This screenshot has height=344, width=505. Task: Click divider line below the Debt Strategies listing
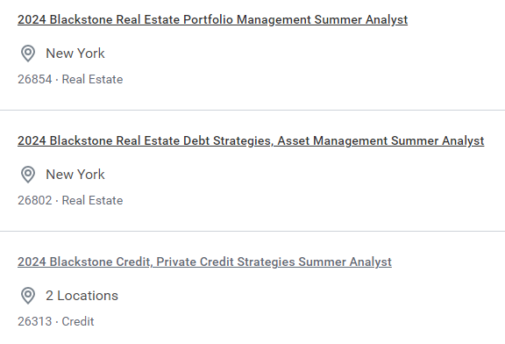click(x=252, y=231)
